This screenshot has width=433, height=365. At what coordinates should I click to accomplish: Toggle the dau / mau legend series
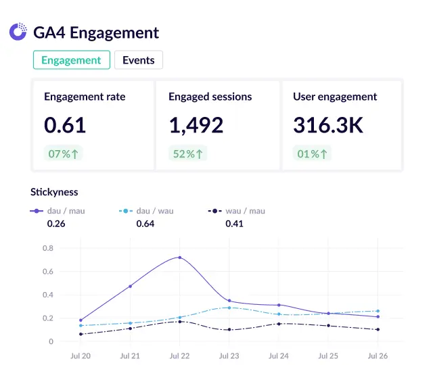point(58,211)
